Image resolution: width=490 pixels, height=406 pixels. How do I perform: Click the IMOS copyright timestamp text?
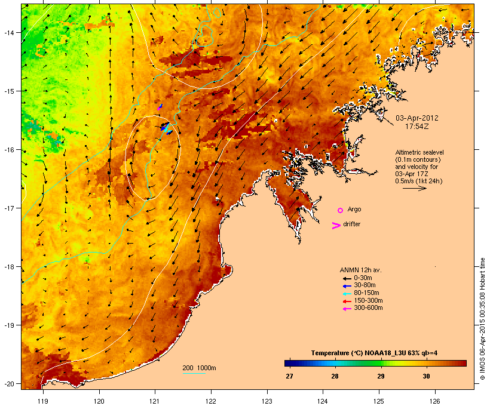tap(482, 319)
